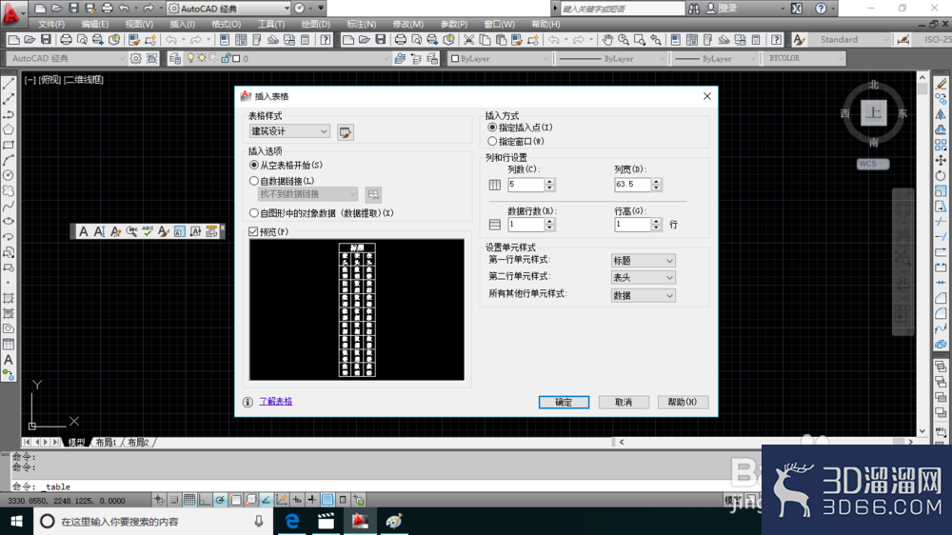
Task: Open the 第一行单元样式 dropdown showing 标题
Action: (x=643, y=261)
